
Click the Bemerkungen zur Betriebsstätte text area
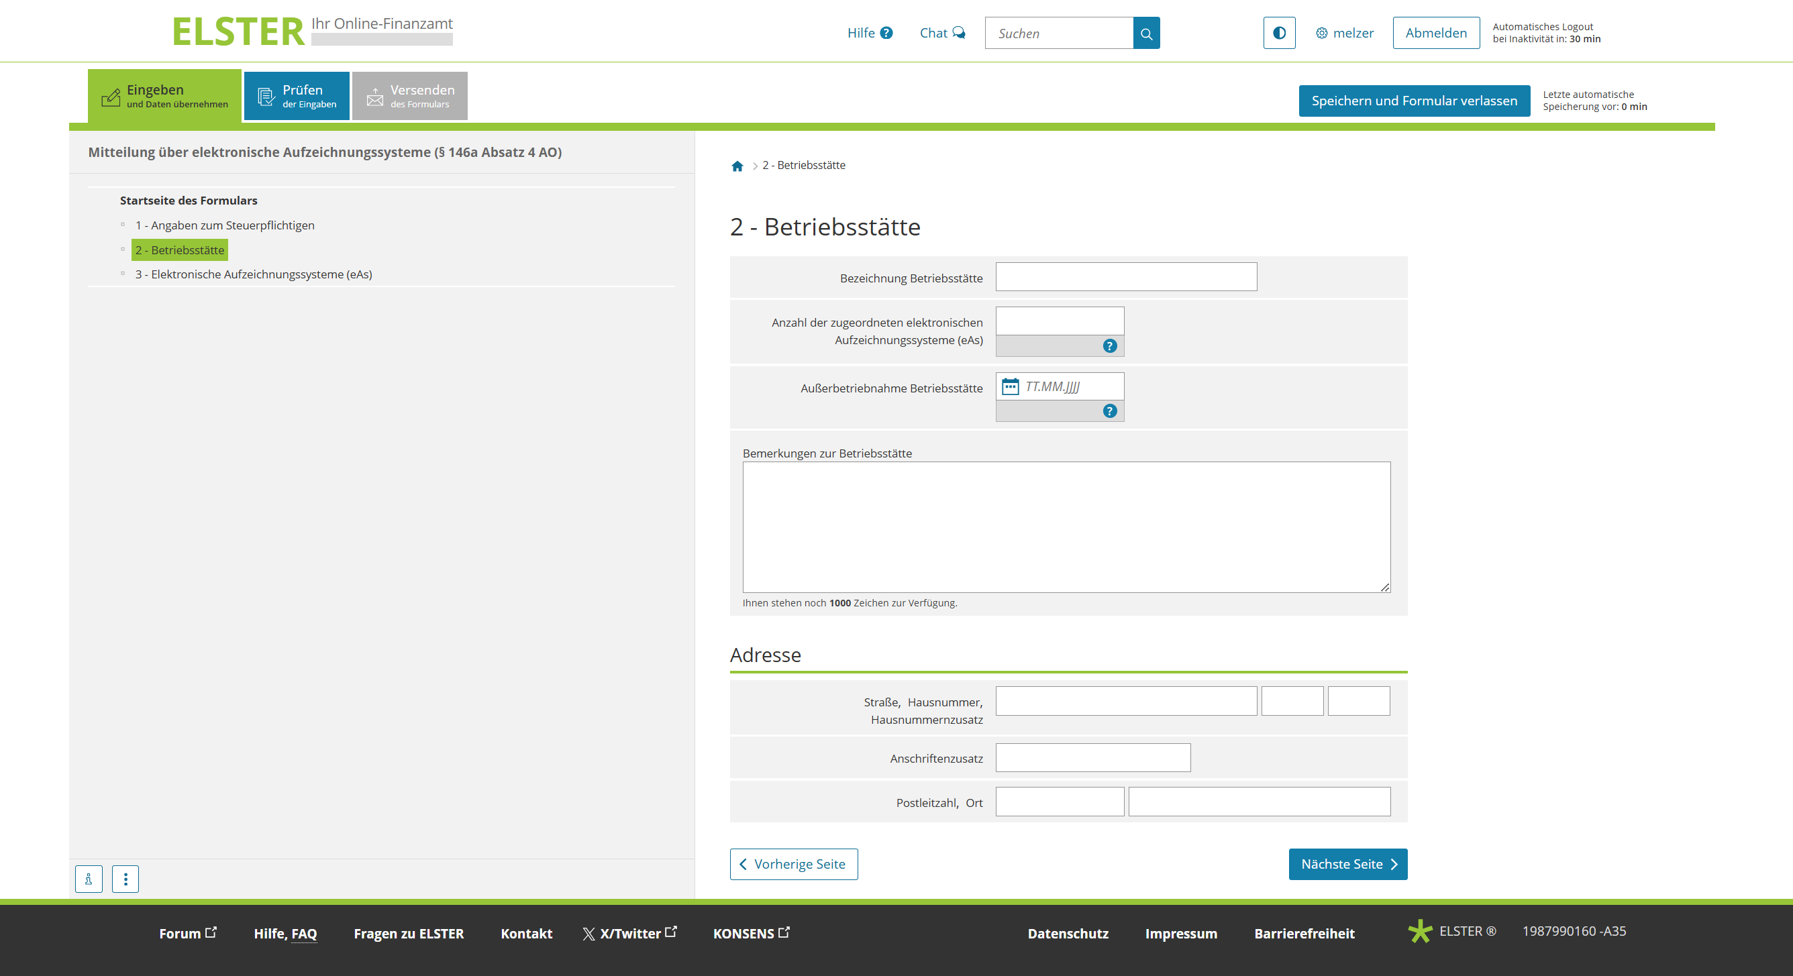(1066, 527)
